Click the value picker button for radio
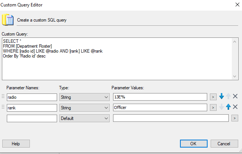The image size is (242, 154). point(213,97)
